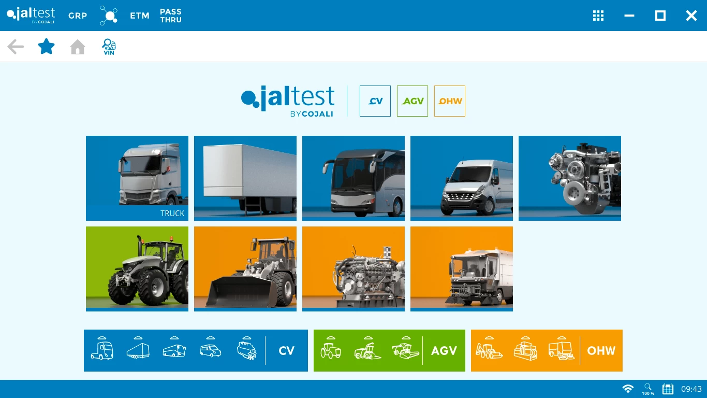
Task: Toggle the green AGV filter box
Action: point(413,101)
